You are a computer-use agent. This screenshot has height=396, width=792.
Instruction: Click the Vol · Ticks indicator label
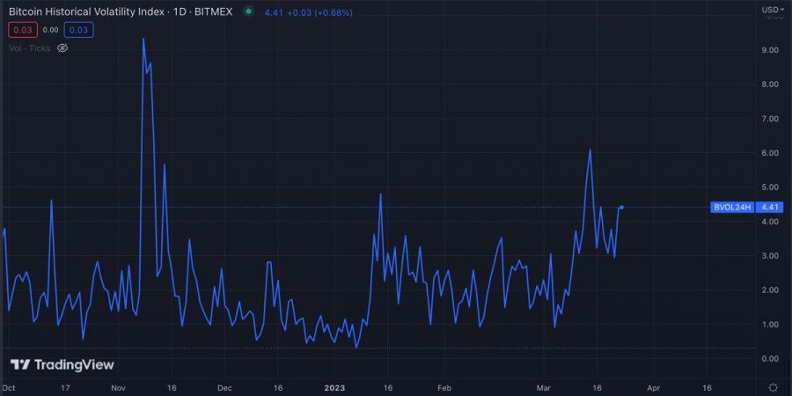click(x=28, y=48)
